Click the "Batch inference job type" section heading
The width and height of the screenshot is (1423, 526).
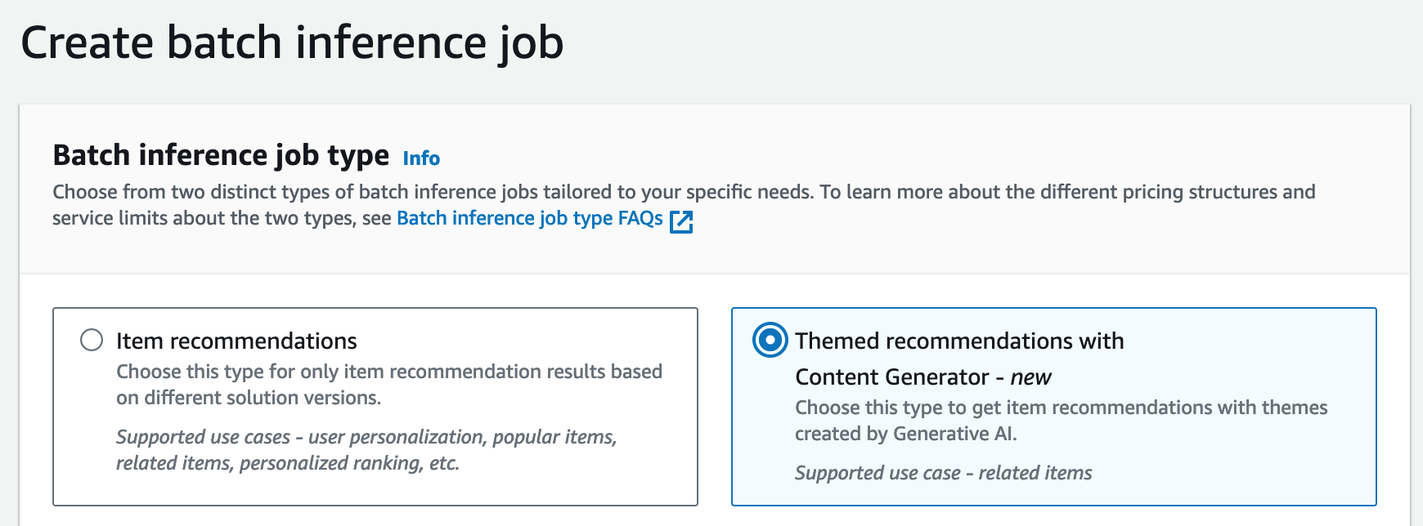point(221,155)
